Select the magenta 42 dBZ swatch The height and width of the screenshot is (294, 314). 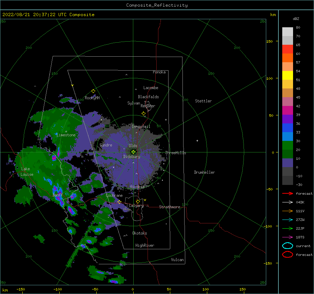pyautogui.click(x=287, y=110)
